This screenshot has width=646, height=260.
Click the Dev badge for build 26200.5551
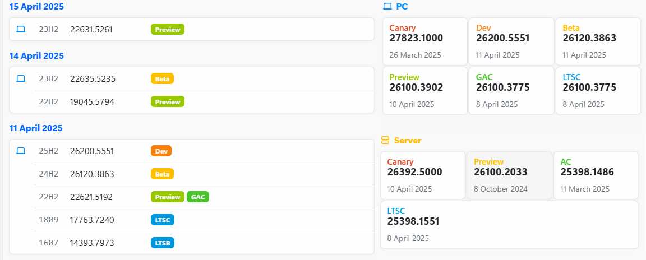(x=161, y=151)
